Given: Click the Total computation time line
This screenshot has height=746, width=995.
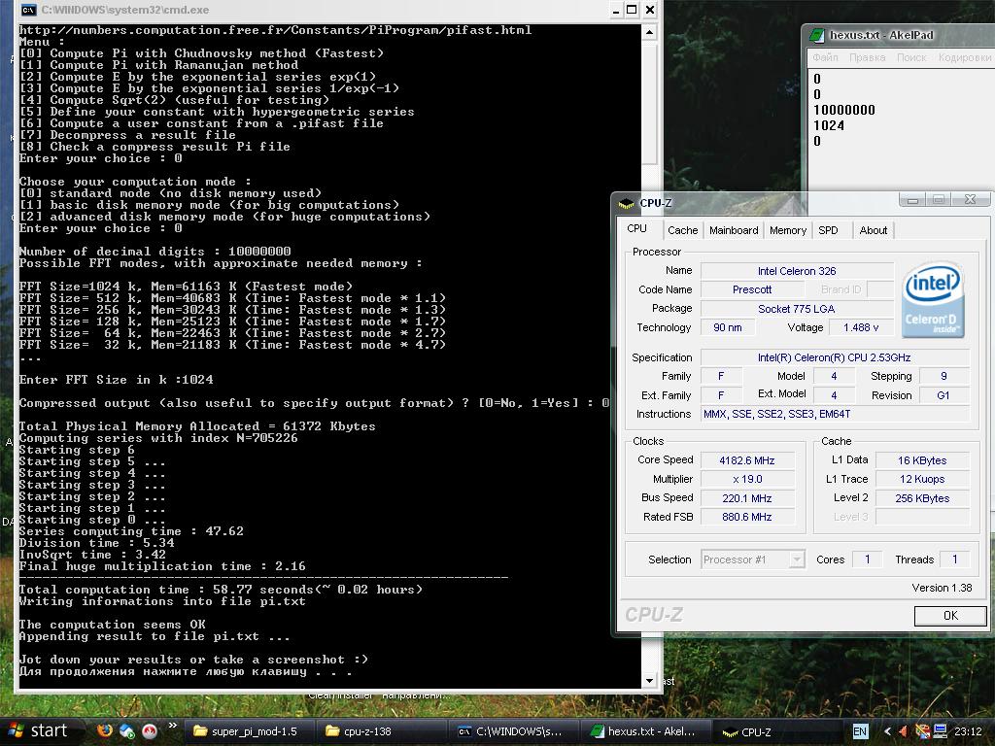Looking at the screenshot, I should pos(221,590).
